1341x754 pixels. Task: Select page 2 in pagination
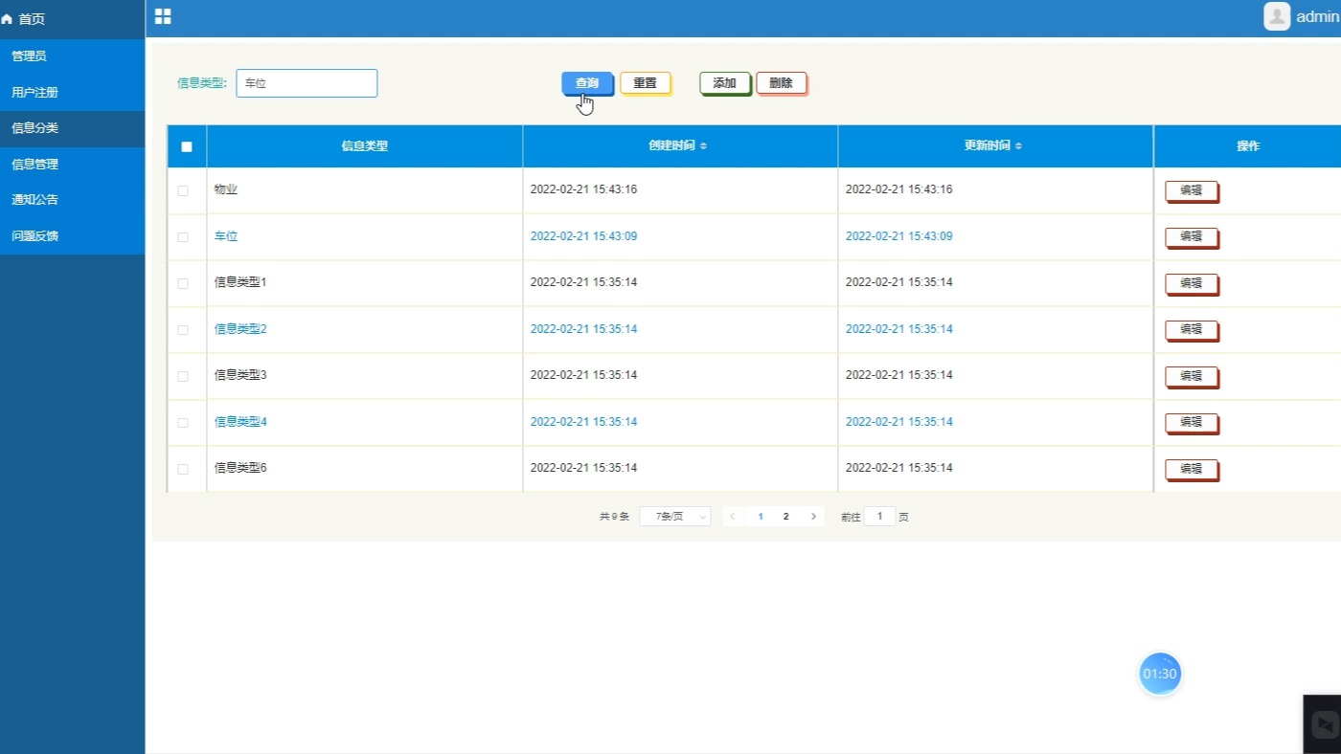coord(786,517)
